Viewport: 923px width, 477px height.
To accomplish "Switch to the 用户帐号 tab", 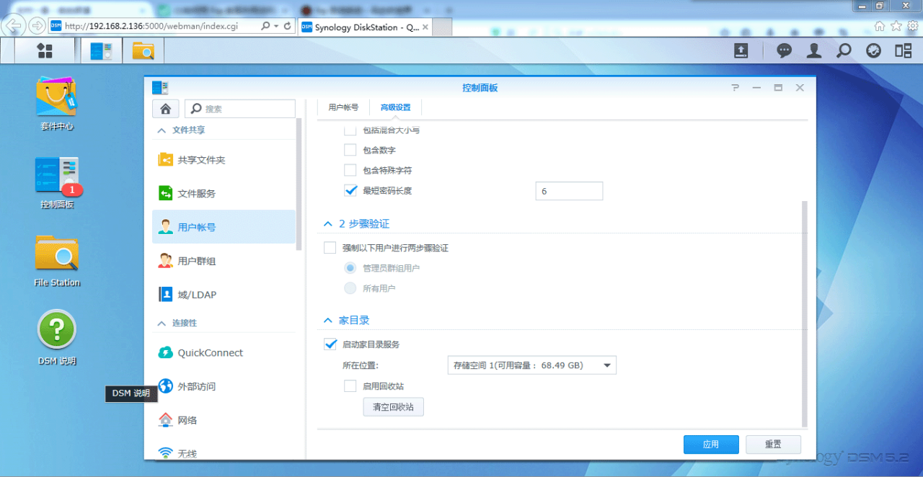I will tap(343, 107).
